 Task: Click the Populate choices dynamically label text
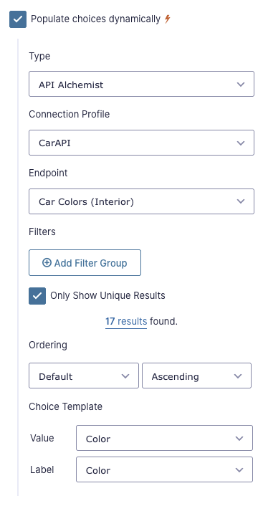tap(95, 19)
